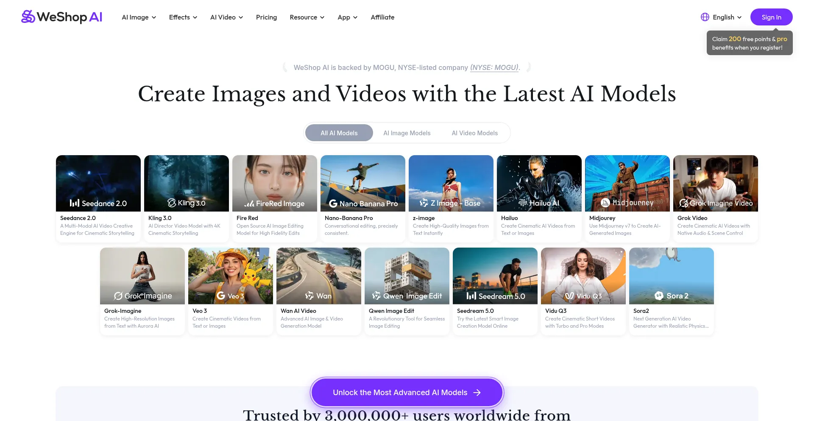The width and height of the screenshot is (814, 421).
Task: Click 'AI Director Video Model with 4K' description
Action: click(x=184, y=229)
